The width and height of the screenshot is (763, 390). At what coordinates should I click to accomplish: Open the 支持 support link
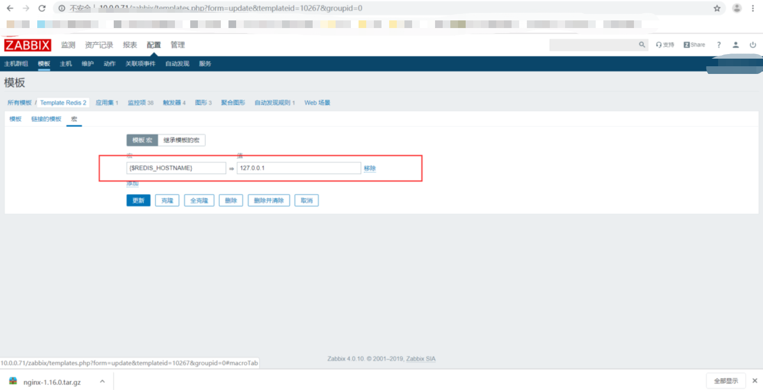[x=665, y=45]
